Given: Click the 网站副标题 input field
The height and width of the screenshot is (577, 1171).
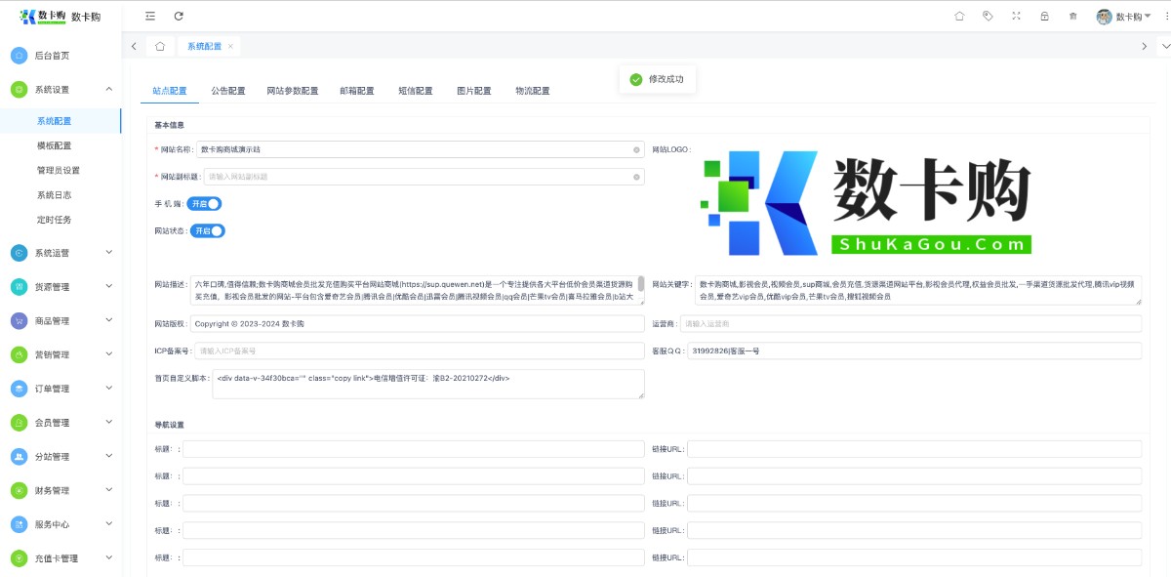Looking at the screenshot, I should point(418,177).
